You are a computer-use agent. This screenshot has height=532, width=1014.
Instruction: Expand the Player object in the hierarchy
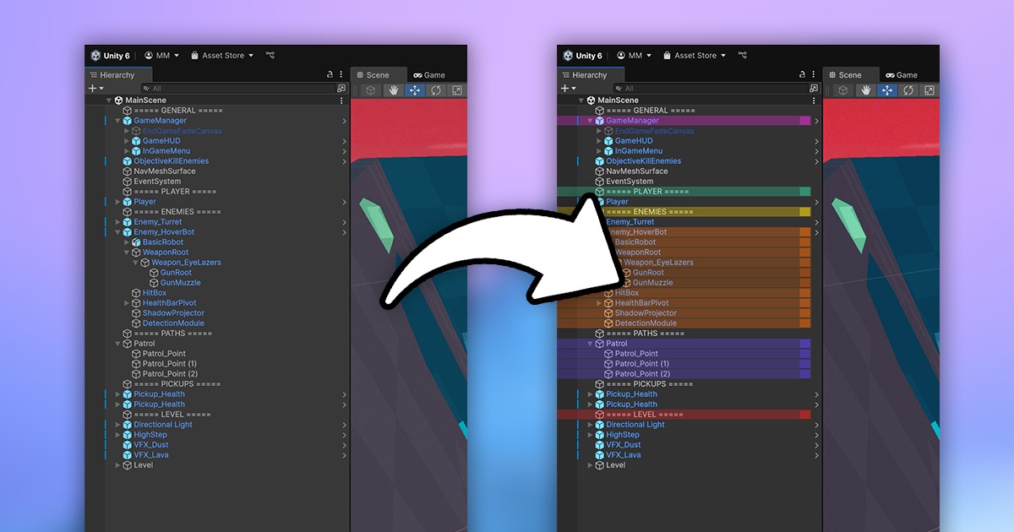click(x=118, y=201)
